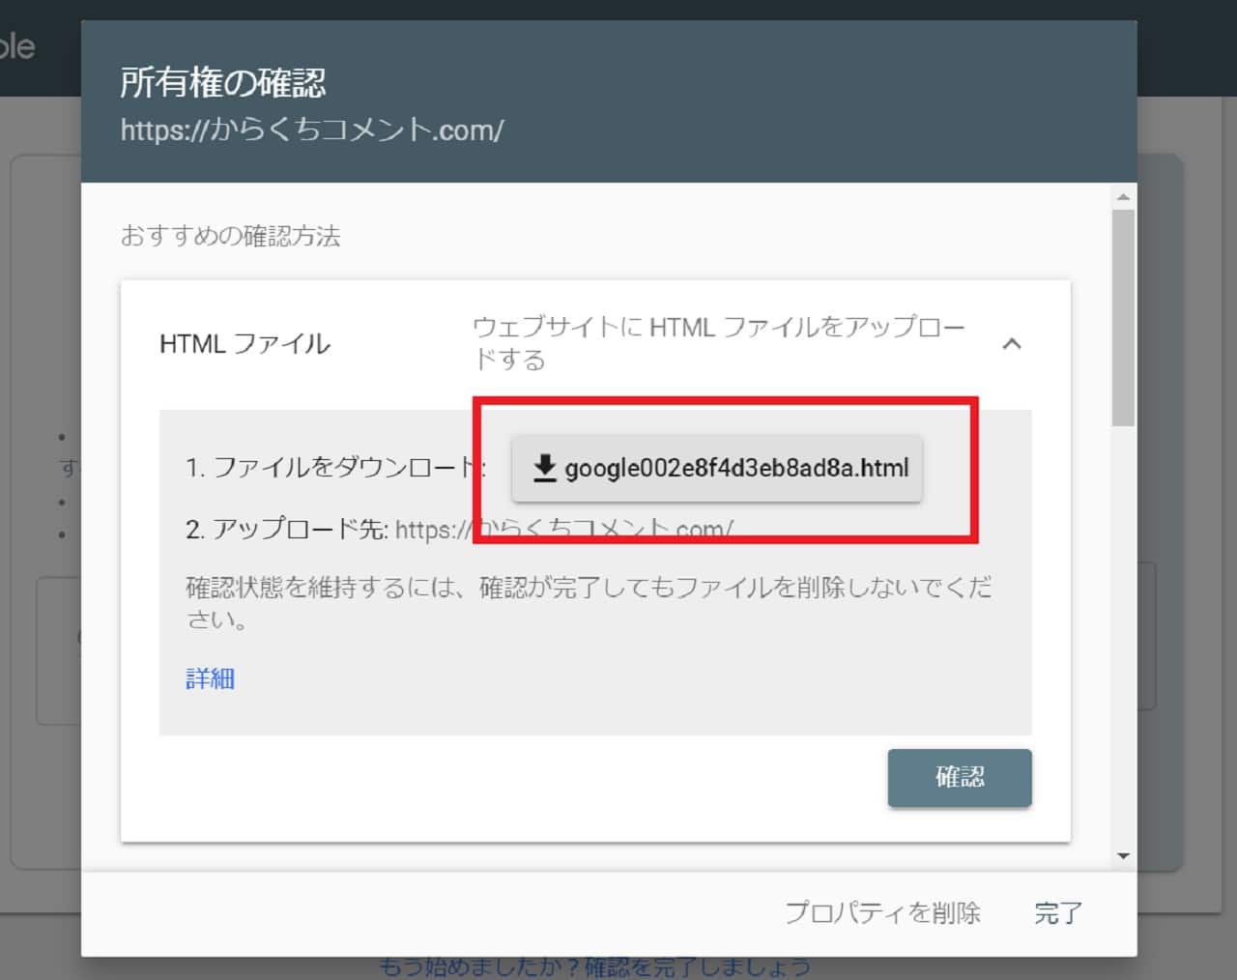Screen dimensions: 1237x980
Task: Click the scrollbar up arrow
Action: (1122, 197)
